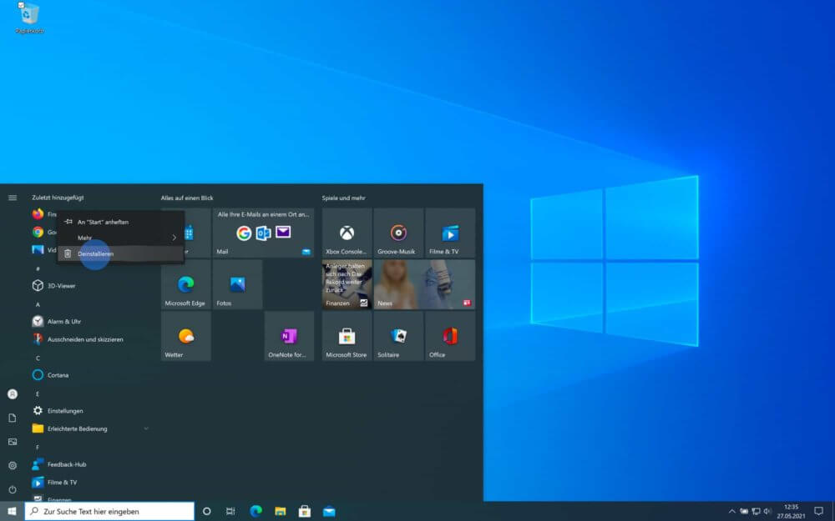Open the Microsoft Edge tile
This screenshot has height=521, width=835.
[x=186, y=284]
